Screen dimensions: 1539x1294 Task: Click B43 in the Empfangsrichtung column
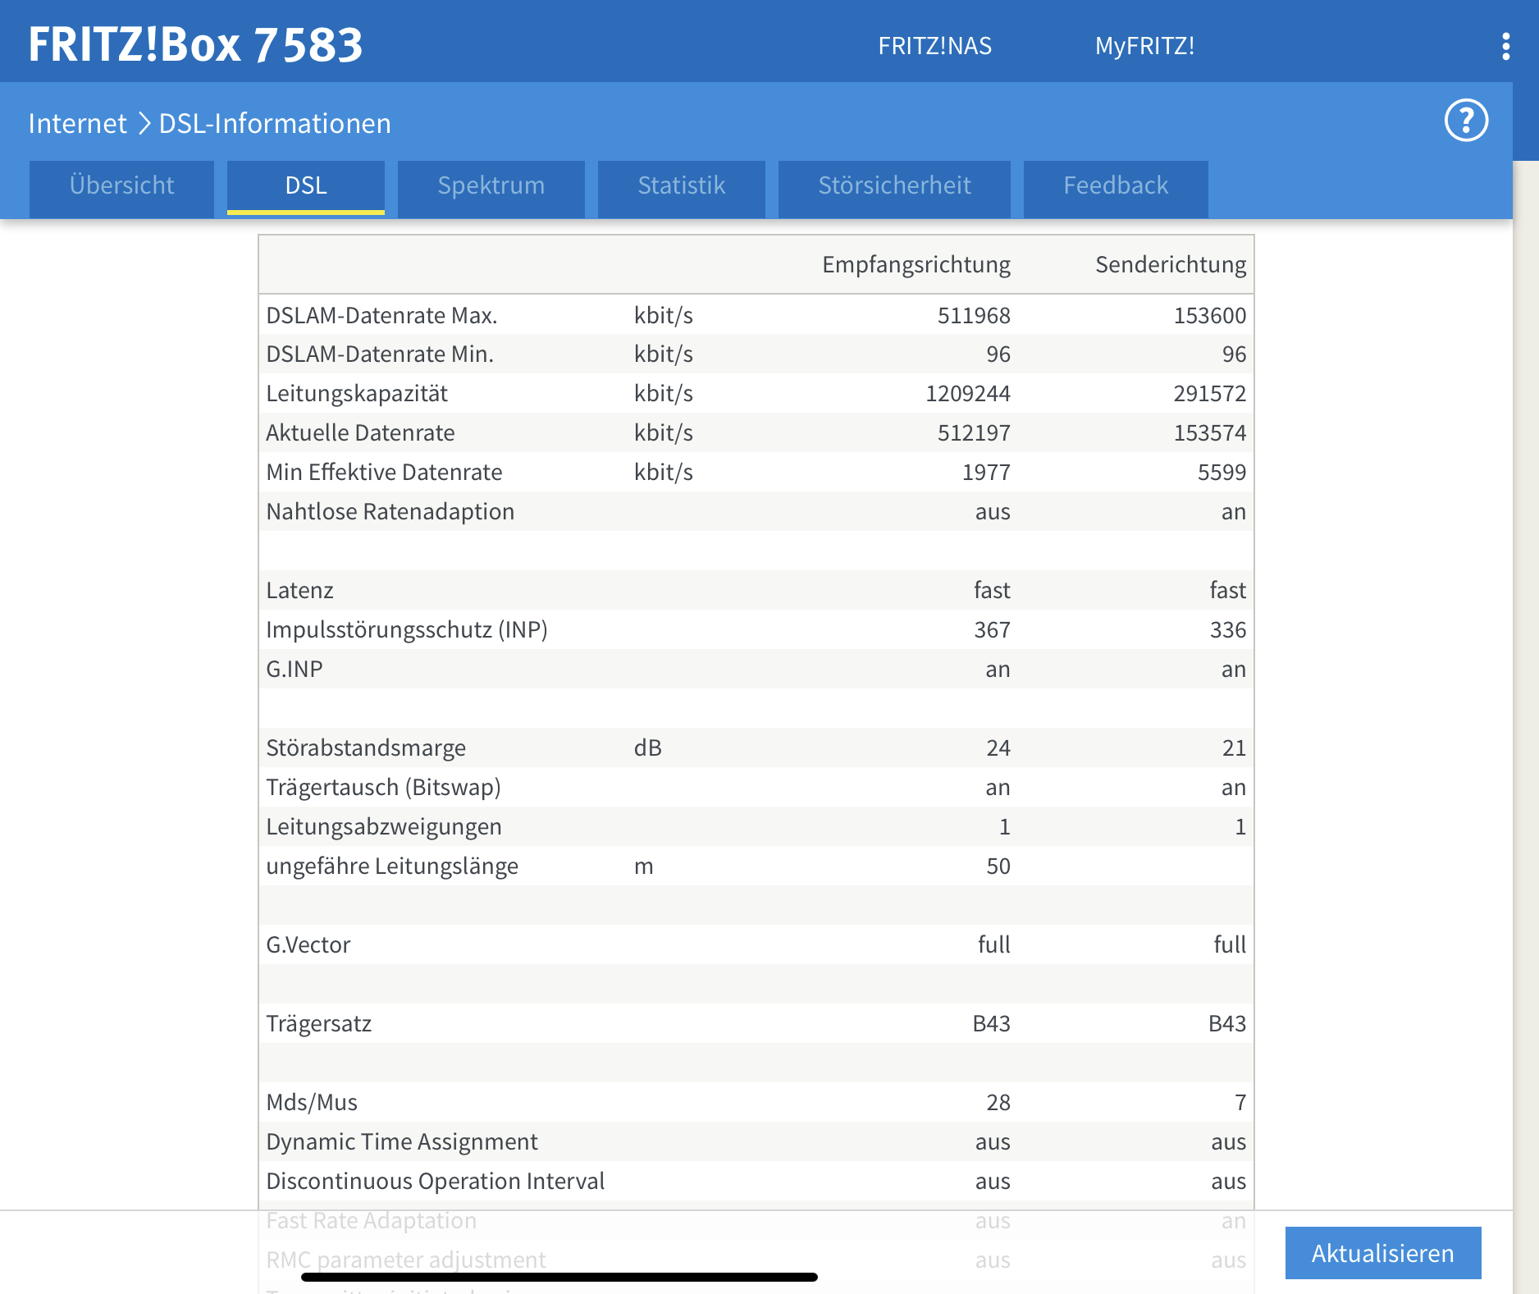point(992,1023)
